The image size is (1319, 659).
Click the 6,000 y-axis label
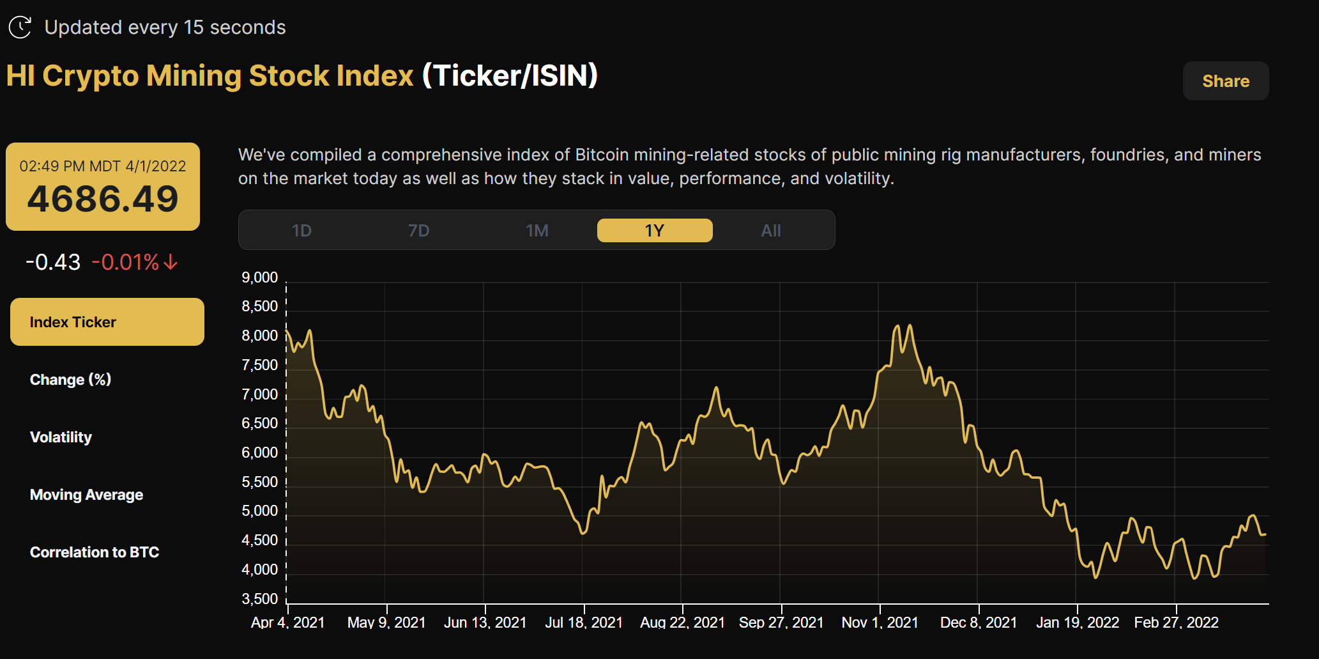pyautogui.click(x=260, y=453)
